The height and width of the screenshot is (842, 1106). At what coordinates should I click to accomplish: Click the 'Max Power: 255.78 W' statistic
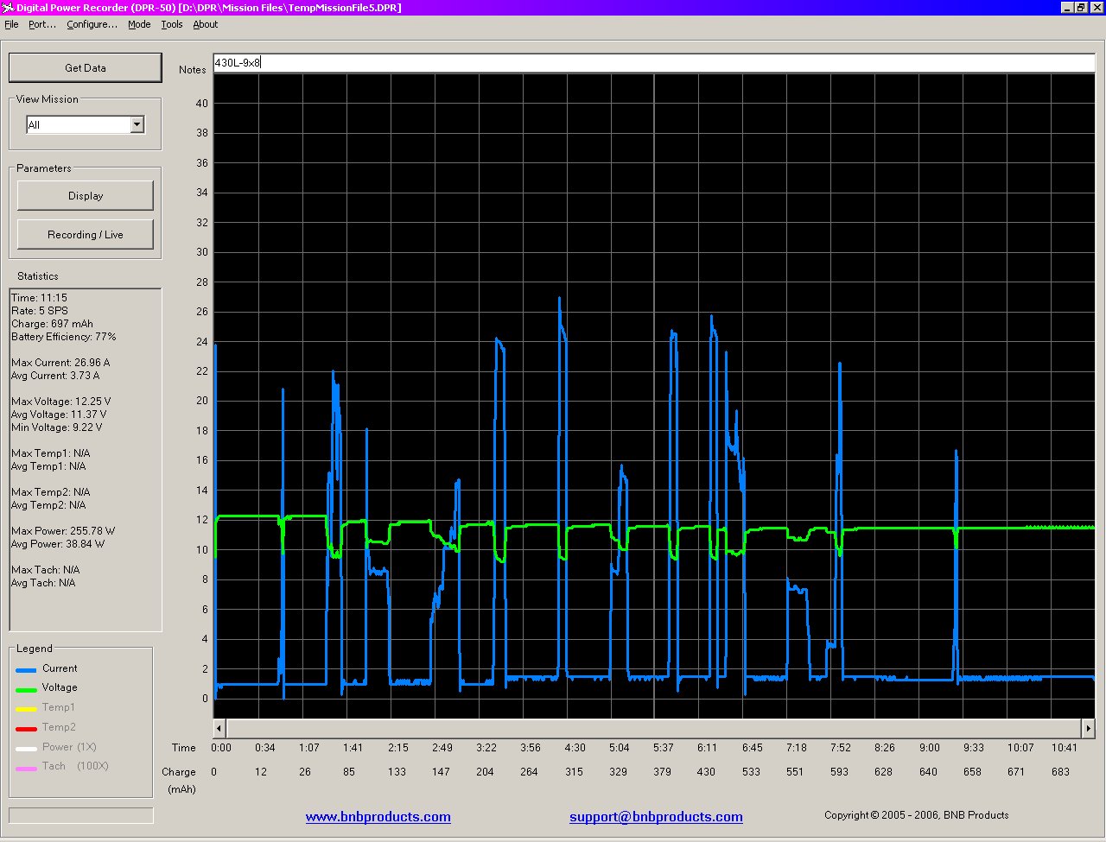63,531
